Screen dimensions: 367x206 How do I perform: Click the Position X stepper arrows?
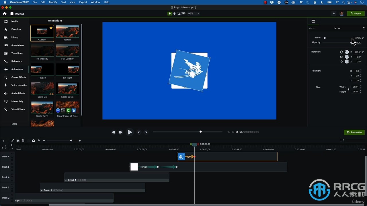tap(361, 71)
